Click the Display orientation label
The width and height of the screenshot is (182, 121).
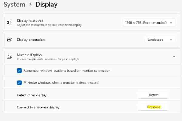(x=31, y=40)
